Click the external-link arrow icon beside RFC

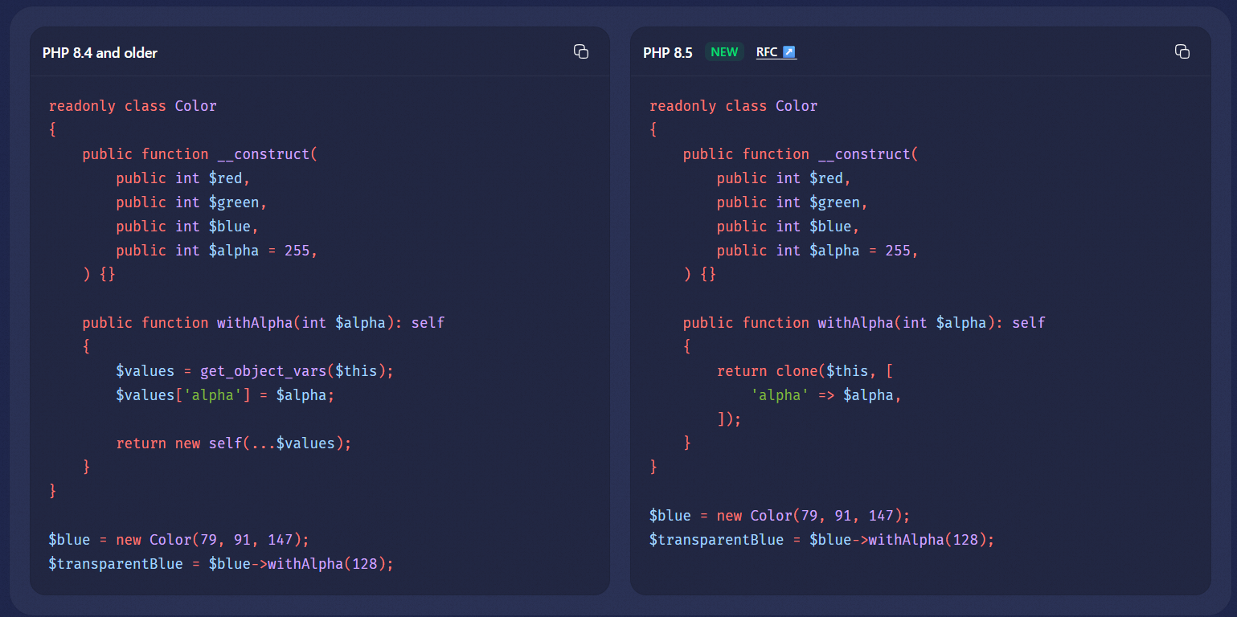tap(788, 52)
